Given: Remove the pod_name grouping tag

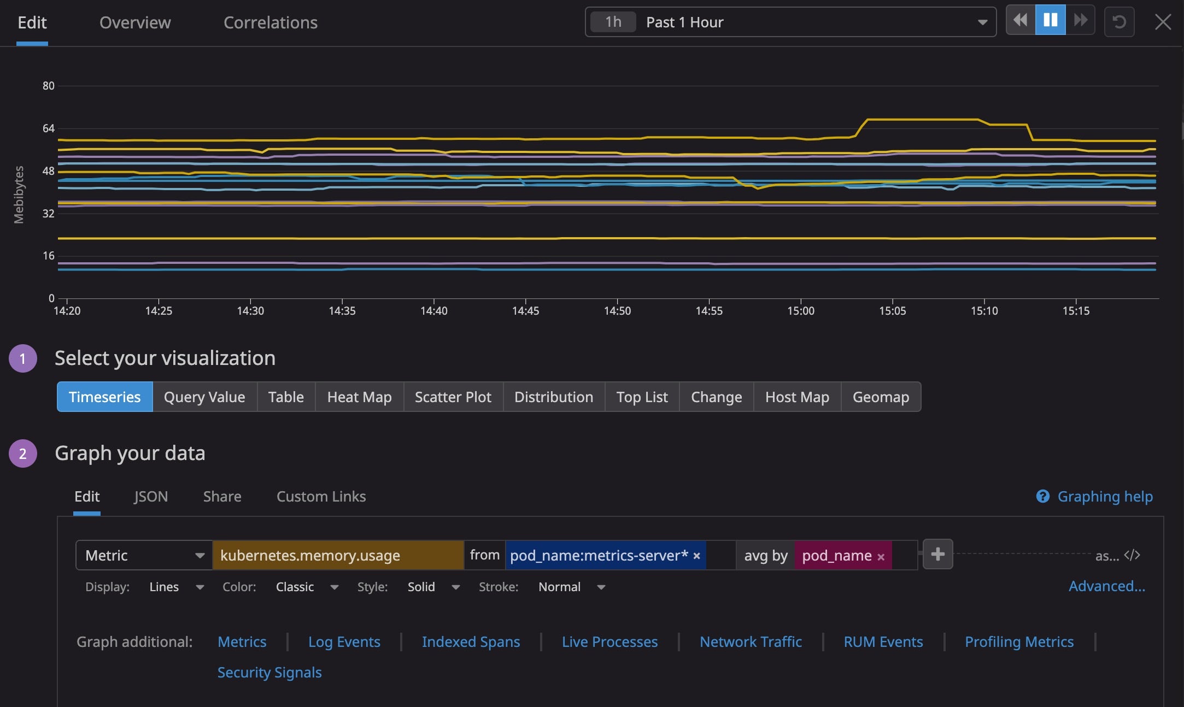Looking at the screenshot, I should [x=881, y=556].
